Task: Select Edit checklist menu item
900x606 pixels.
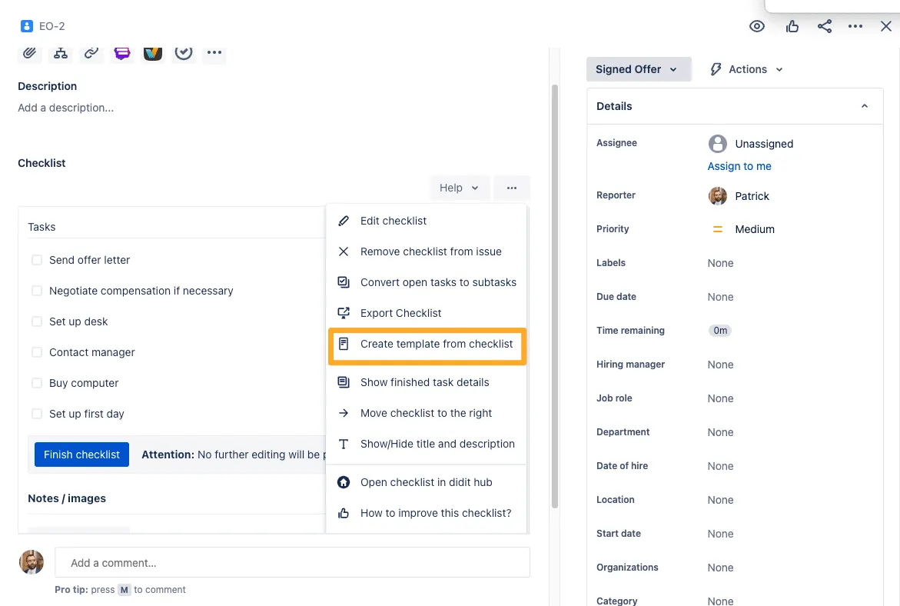Action: 427,221
